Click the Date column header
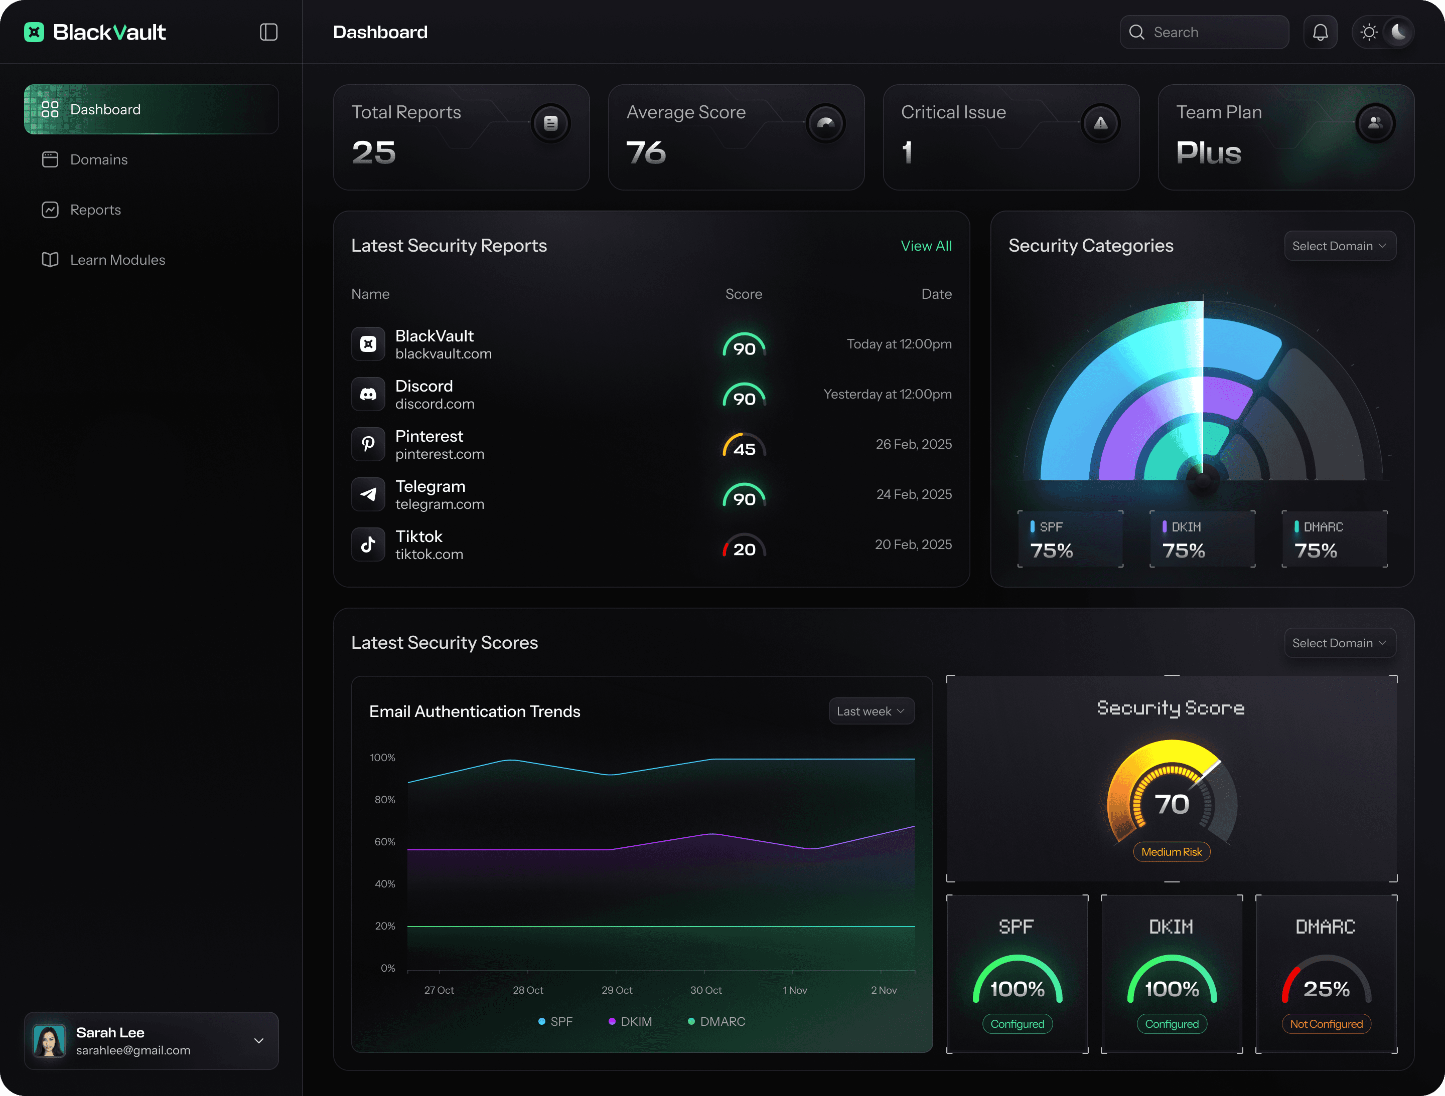This screenshot has height=1096, width=1445. [936, 294]
